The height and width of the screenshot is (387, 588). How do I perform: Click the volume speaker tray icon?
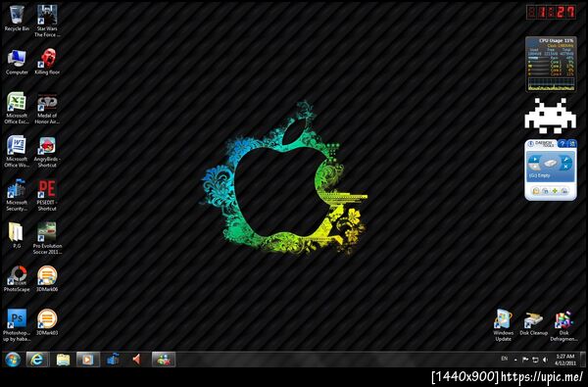545,360
